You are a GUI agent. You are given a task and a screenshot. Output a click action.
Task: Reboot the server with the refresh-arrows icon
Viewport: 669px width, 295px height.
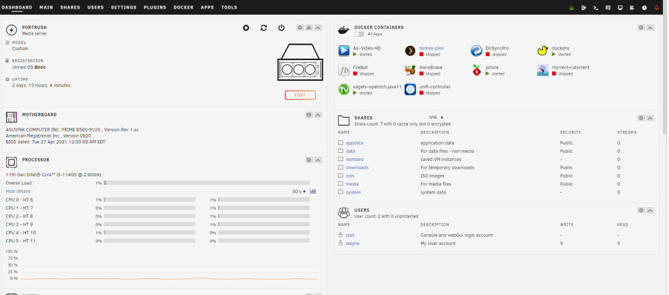point(264,27)
